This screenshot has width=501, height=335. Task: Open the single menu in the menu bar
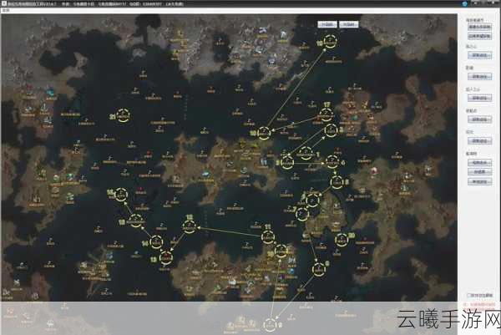(6, 10)
